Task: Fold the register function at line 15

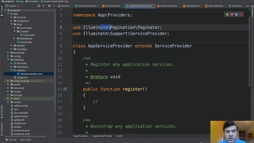Action: click(71, 89)
